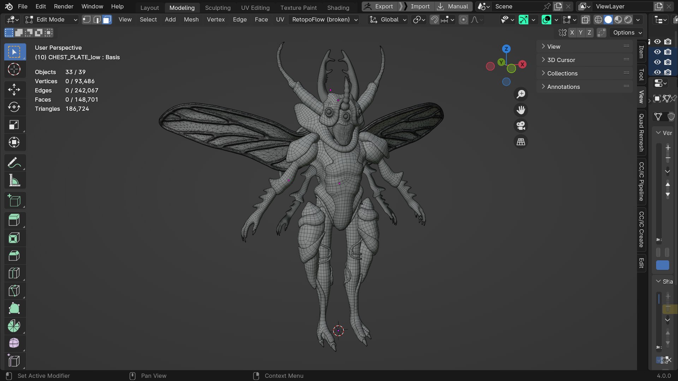Select the Rotate tool

(x=14, y=107)
